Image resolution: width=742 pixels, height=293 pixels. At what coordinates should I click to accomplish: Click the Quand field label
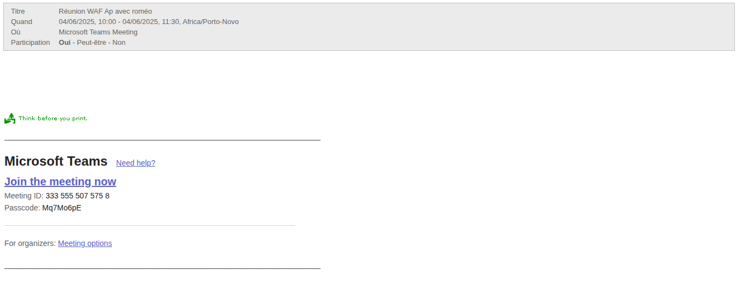pyautogui.click(x=22, y=22)
